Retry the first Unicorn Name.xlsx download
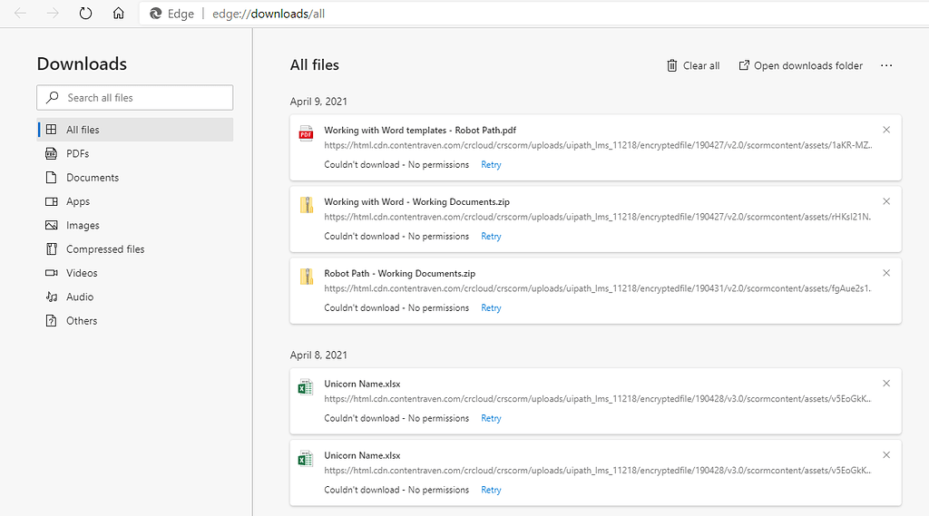The image size is (929, 516). [491, 419]
